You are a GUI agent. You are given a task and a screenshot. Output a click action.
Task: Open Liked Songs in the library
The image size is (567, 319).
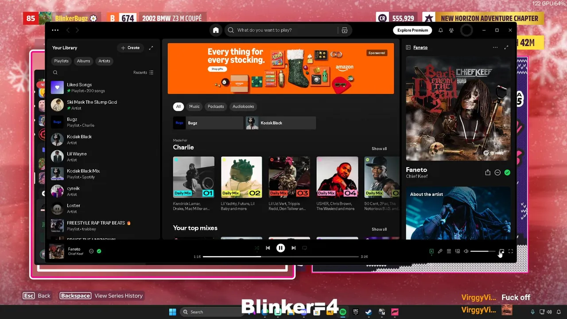103,87
